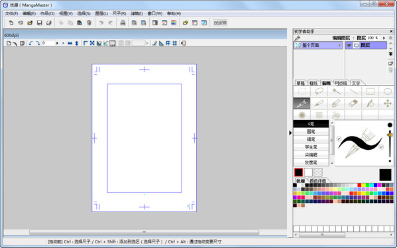Select the transparent checkered swatch
This screenshot has width=397, height=248.
pyautogui.click(x=318, y=172)
